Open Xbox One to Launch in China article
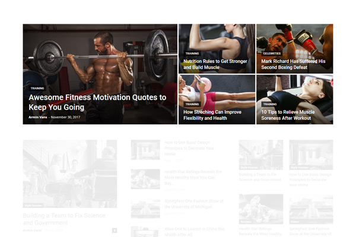 pyautogui.click(x=195, y=232)
